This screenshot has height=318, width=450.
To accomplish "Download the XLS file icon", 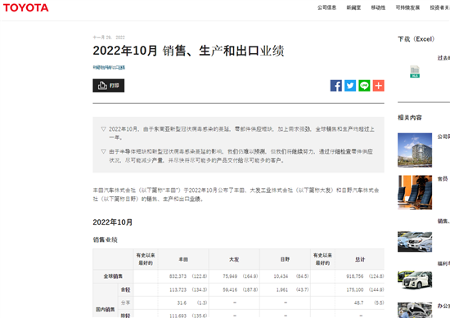I will (x=415, y=72).
